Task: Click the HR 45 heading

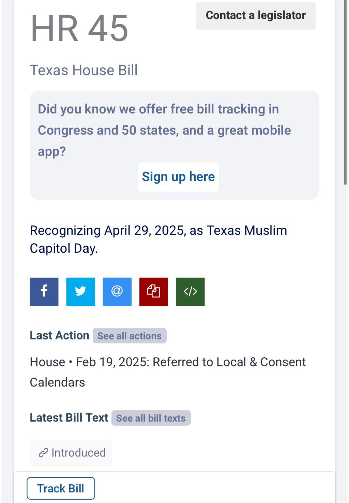Action: tap(79, 29)
